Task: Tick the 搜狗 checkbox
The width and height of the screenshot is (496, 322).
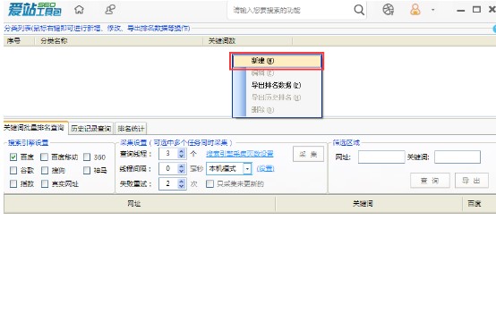Action: click(x=45, y=171)
